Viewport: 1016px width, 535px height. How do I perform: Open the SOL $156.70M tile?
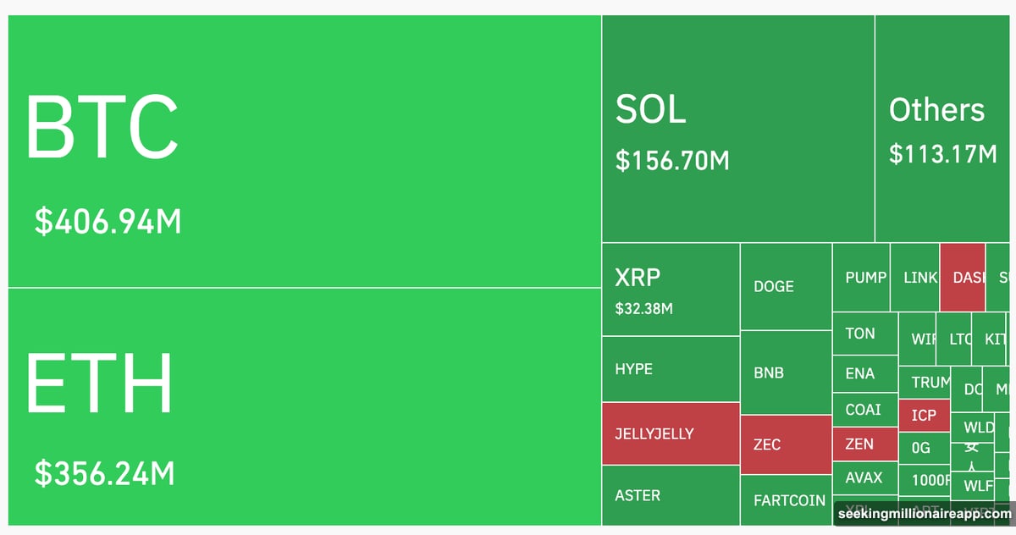[x=737, y=129]
